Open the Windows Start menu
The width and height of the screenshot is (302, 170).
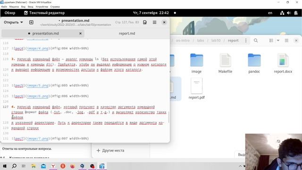tap(5, 166)
